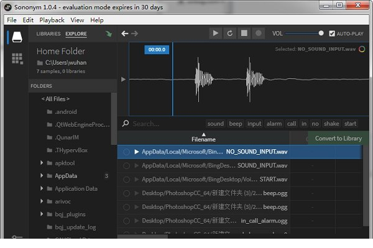Select the bqj_update_log folder

pyautogui.click(x=75, y=227)
